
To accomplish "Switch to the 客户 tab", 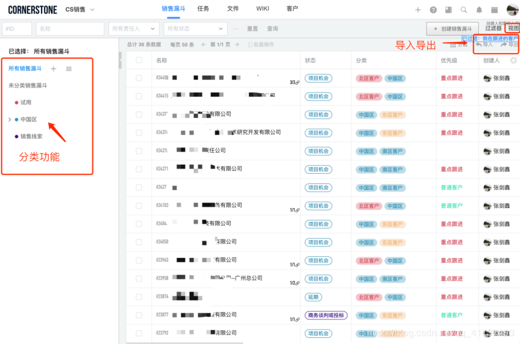I will [x=292, y=8].
